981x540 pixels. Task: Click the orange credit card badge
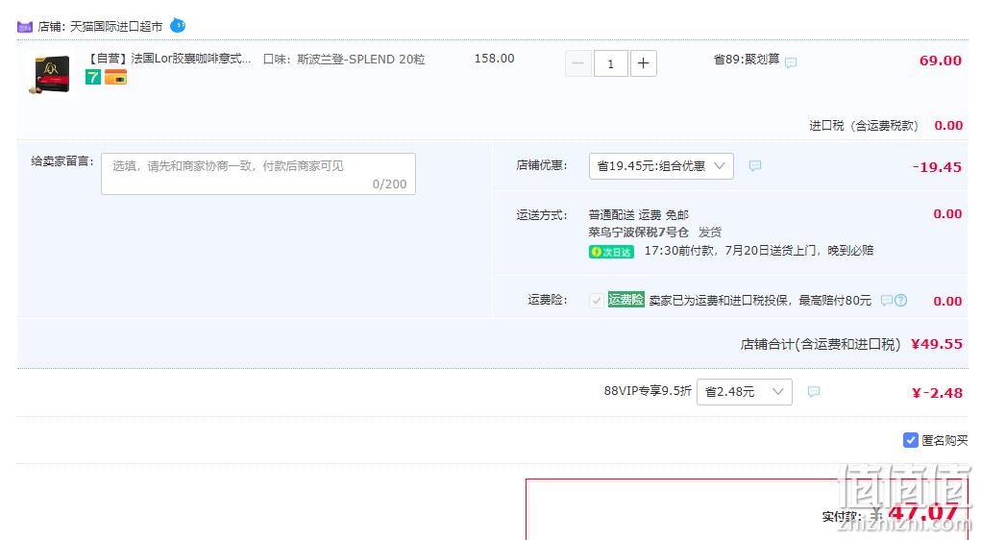click(x=115, y=77)
